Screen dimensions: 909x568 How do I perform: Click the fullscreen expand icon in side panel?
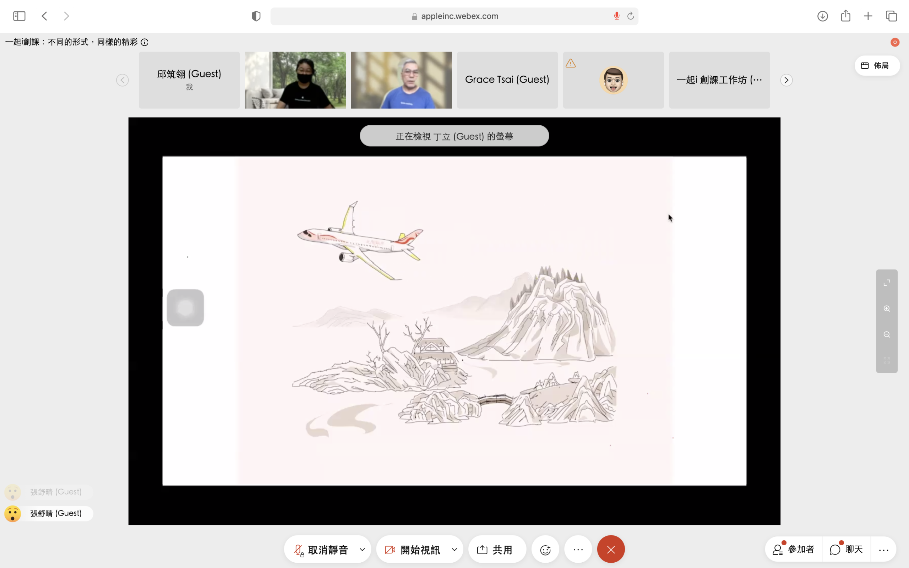coord(887,283)
